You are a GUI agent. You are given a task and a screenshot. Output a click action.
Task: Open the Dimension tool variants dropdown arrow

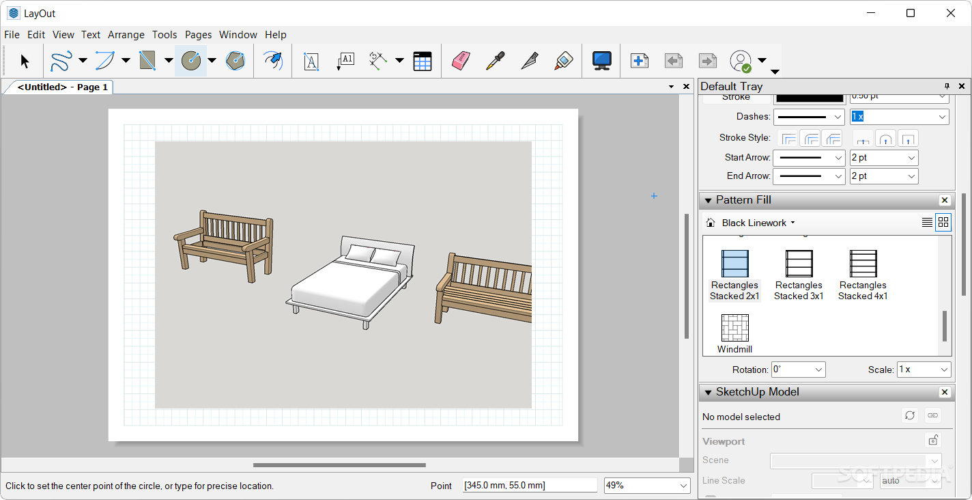point(399,61)
